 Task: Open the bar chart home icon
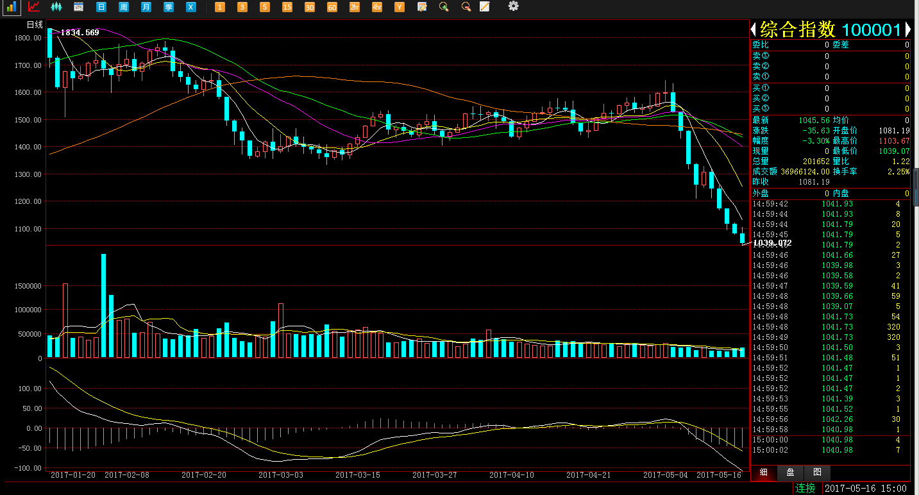click(x=12, y=7)
